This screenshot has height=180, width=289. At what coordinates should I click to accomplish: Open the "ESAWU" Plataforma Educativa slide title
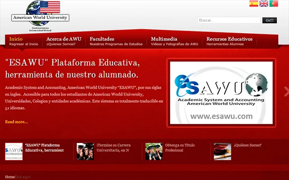click(44, 148)
